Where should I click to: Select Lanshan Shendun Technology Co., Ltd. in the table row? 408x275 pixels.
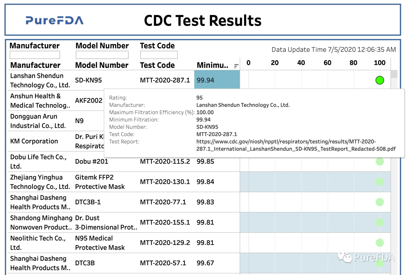point(40,80)
